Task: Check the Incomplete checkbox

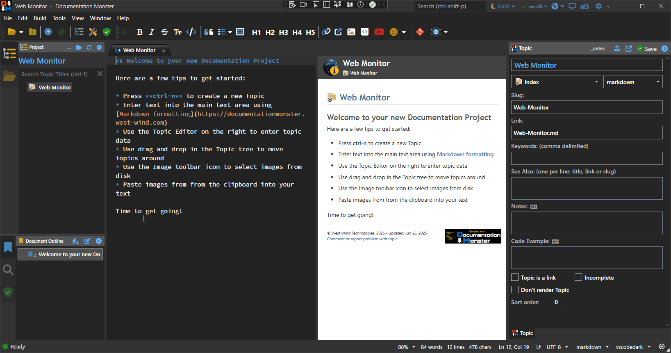Action: [578, 278]
